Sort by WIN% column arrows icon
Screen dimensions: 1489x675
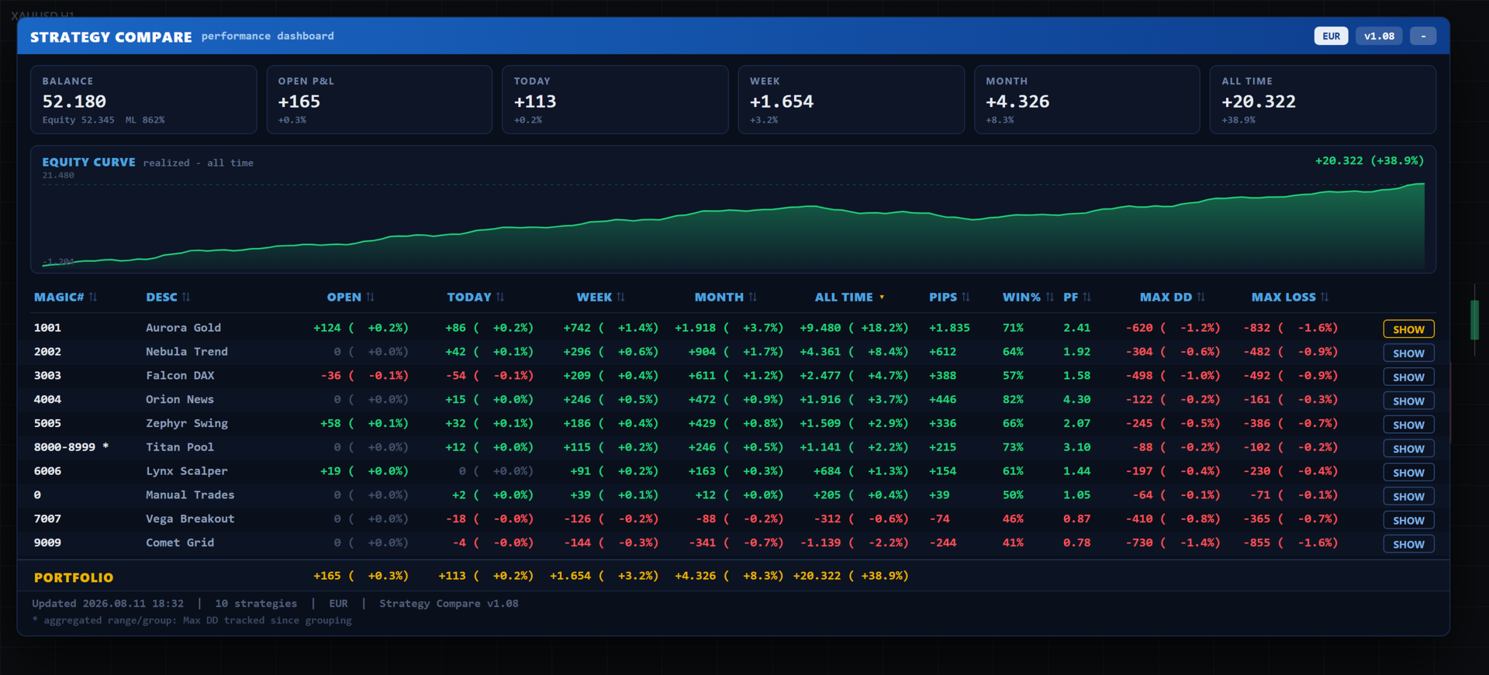1050,297
